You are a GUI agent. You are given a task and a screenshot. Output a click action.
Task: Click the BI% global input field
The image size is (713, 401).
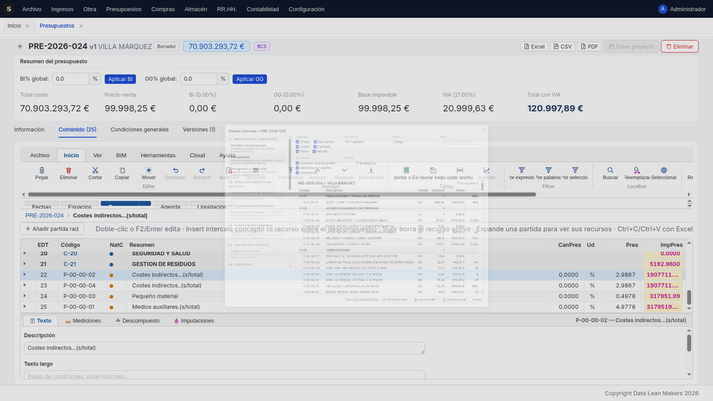click(71, 79)
